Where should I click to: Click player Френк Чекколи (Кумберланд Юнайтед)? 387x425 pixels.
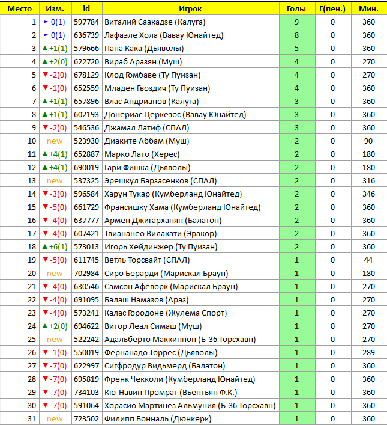tap(179, 379)
